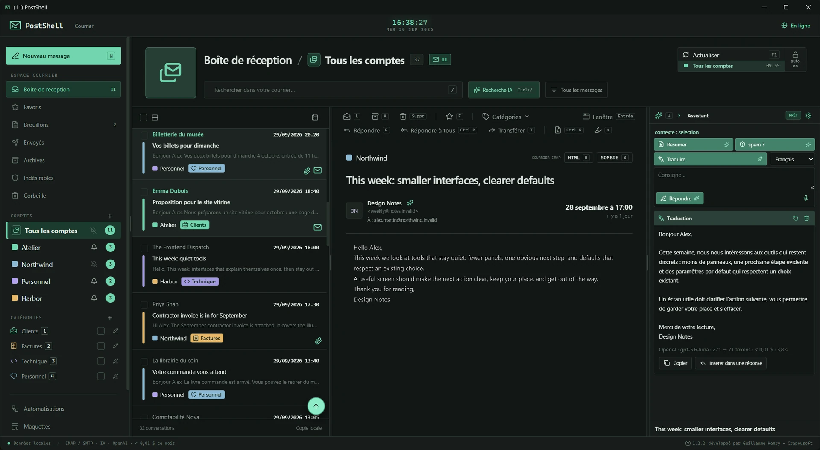Click the Nouveau message button
Screen dimensions: 820x450
(x=63, y=56)
